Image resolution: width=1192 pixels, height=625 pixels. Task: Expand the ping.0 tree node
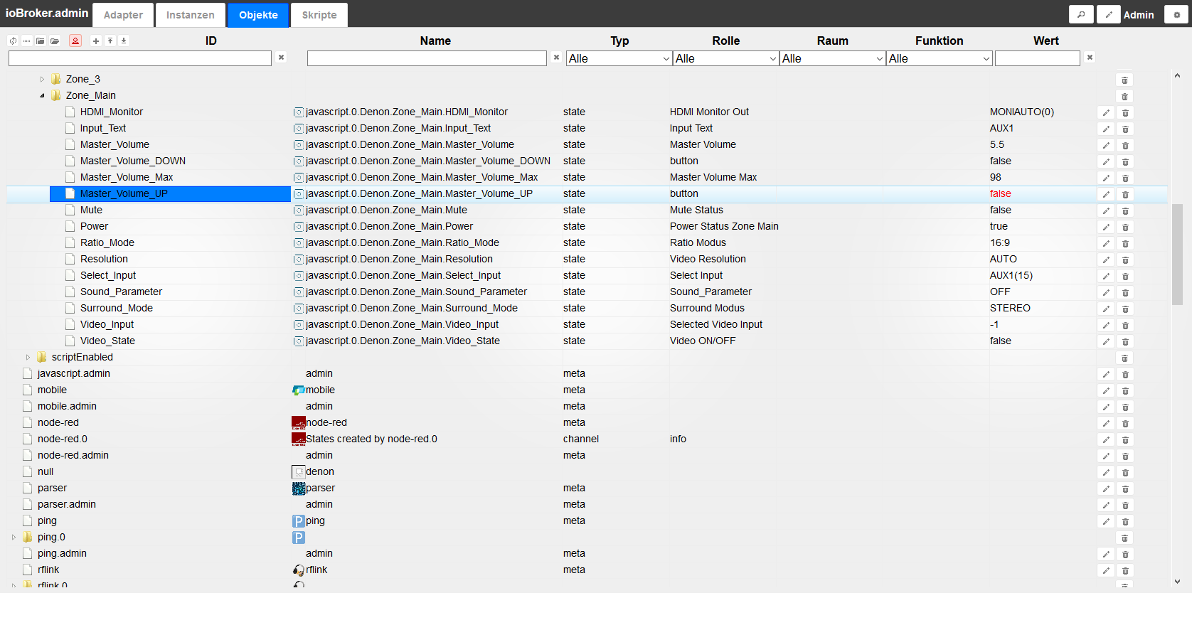[14, 537]
